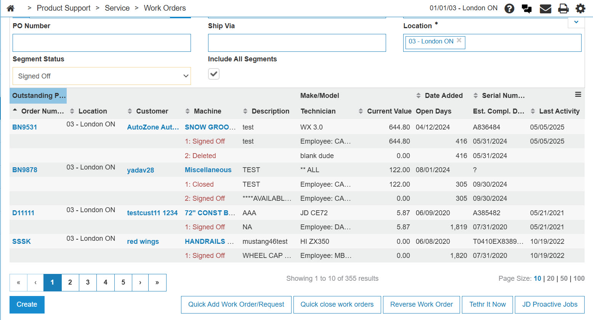Sort by Order Number column header
Image resolution: width=593 pixels, height=320 pixels.
pyautogui.click(x=42, y=111)
